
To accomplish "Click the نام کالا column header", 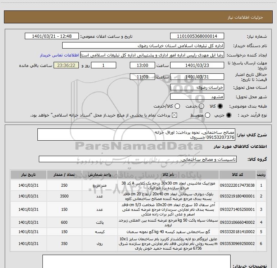I will (168, 175).
